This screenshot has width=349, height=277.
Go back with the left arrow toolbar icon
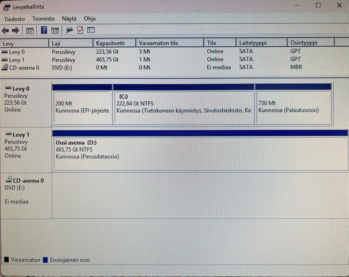(x=5, y=30)
